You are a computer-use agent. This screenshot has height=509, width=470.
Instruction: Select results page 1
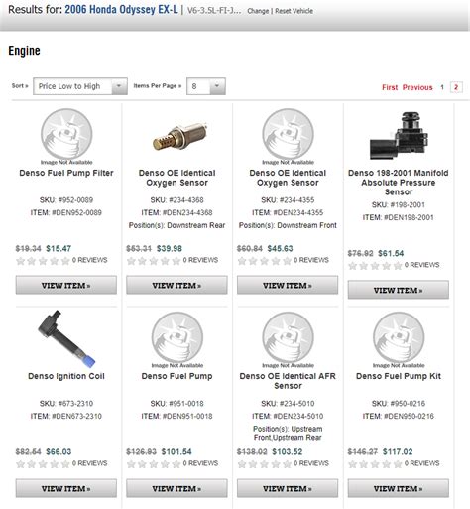tap(442, 87)
